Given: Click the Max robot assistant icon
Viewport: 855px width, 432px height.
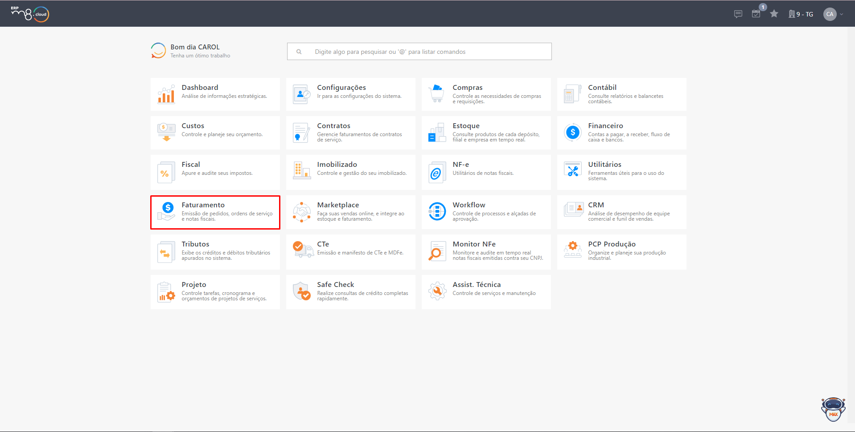Looking at the screenshot, I should click(833, 409).
